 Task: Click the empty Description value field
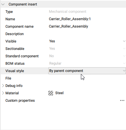click(x=87, y=34)
